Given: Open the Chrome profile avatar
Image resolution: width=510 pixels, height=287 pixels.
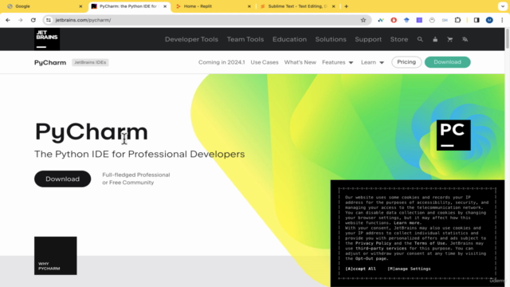Looking at the screenshot, I should tap(489, 20).
